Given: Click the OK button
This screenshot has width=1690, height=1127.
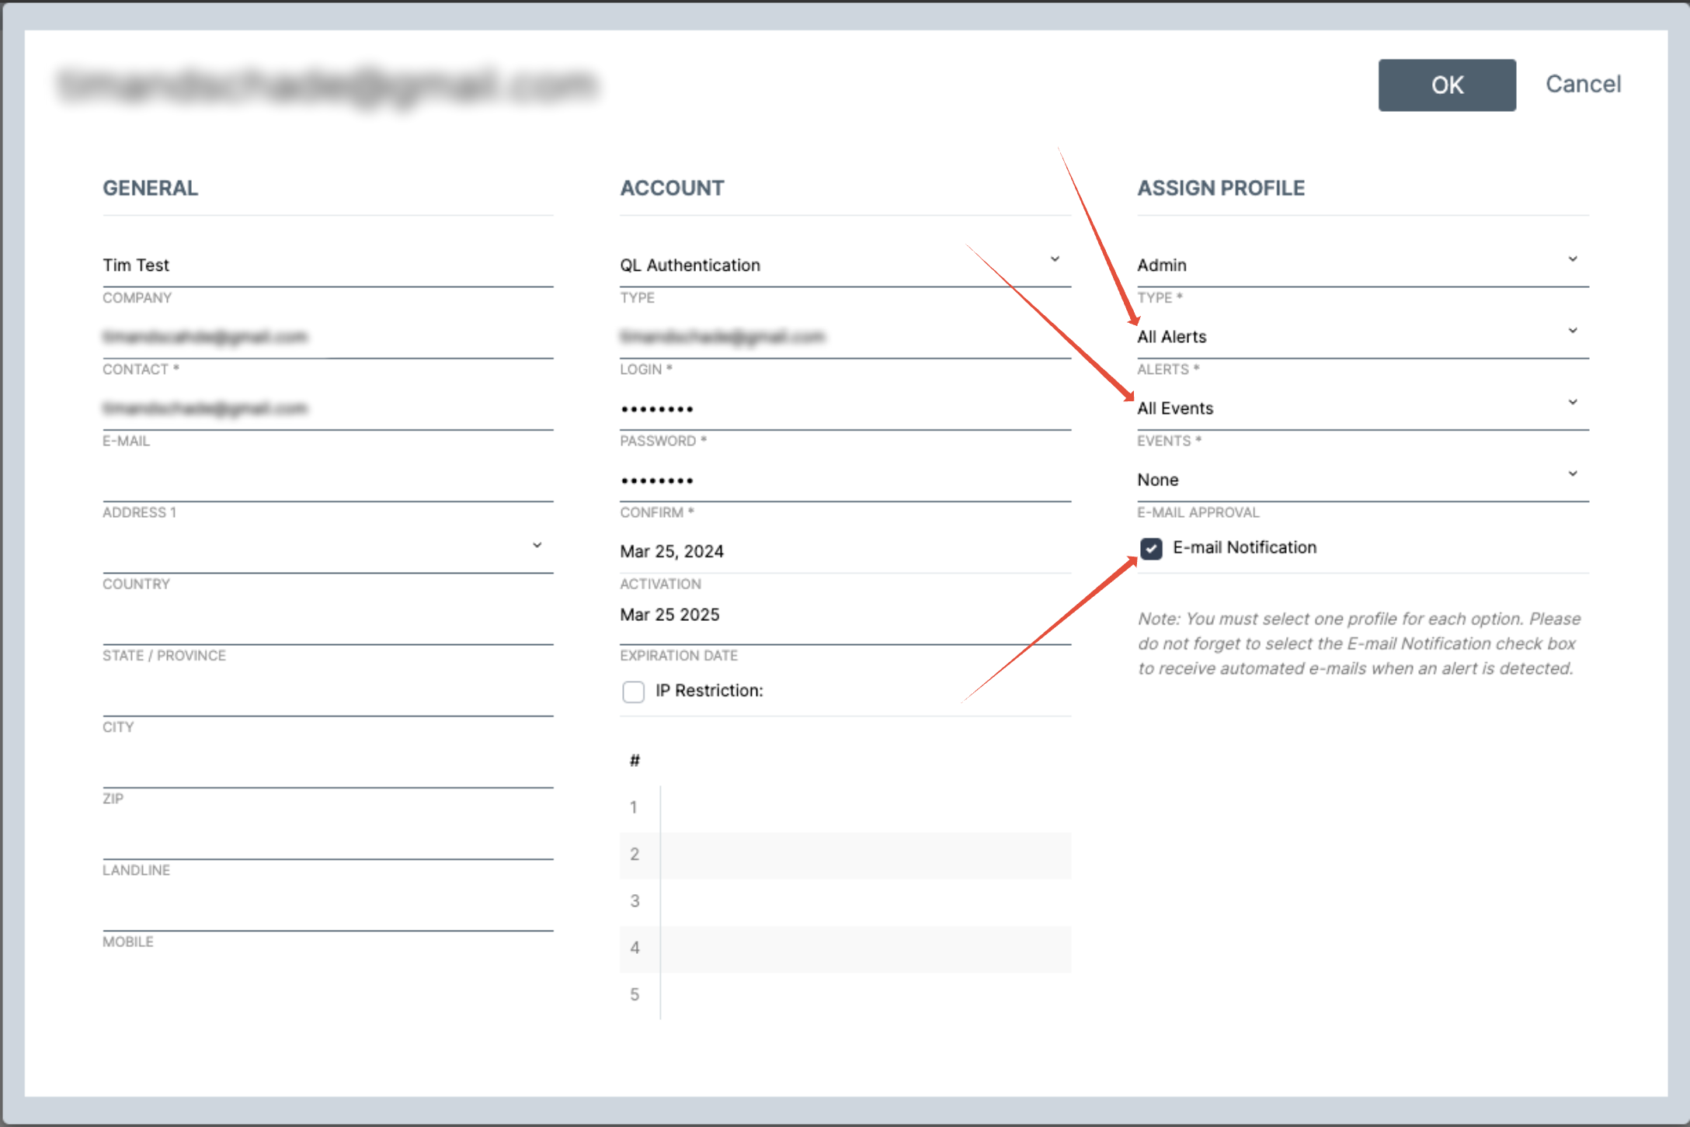Looking at the screenshot, I should 1446,85.
